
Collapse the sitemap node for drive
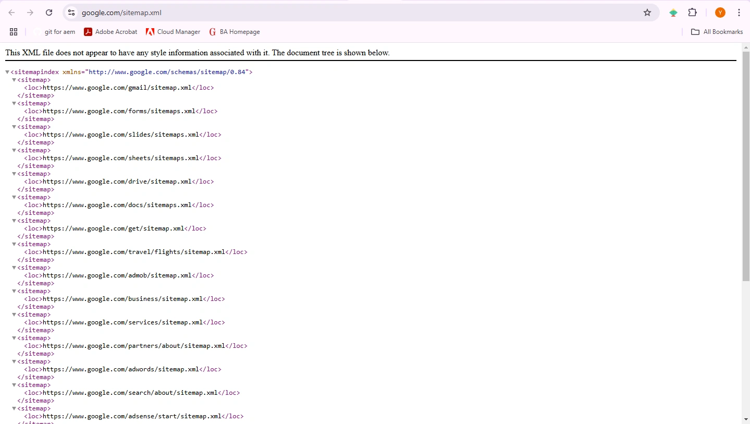pos(14,174)
